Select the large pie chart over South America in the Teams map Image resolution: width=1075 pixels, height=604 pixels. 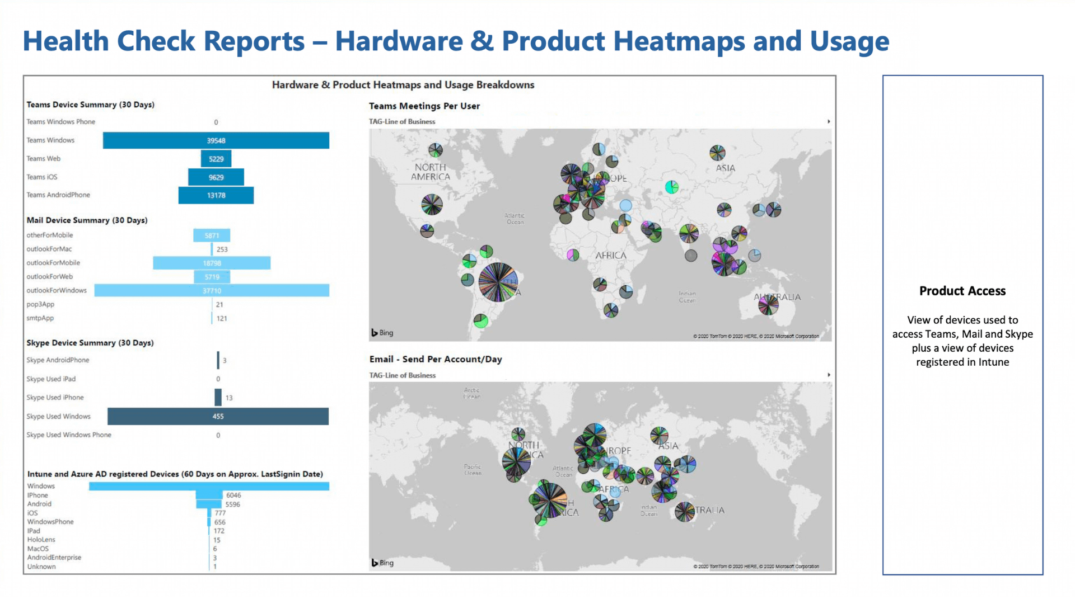point(498,282)
